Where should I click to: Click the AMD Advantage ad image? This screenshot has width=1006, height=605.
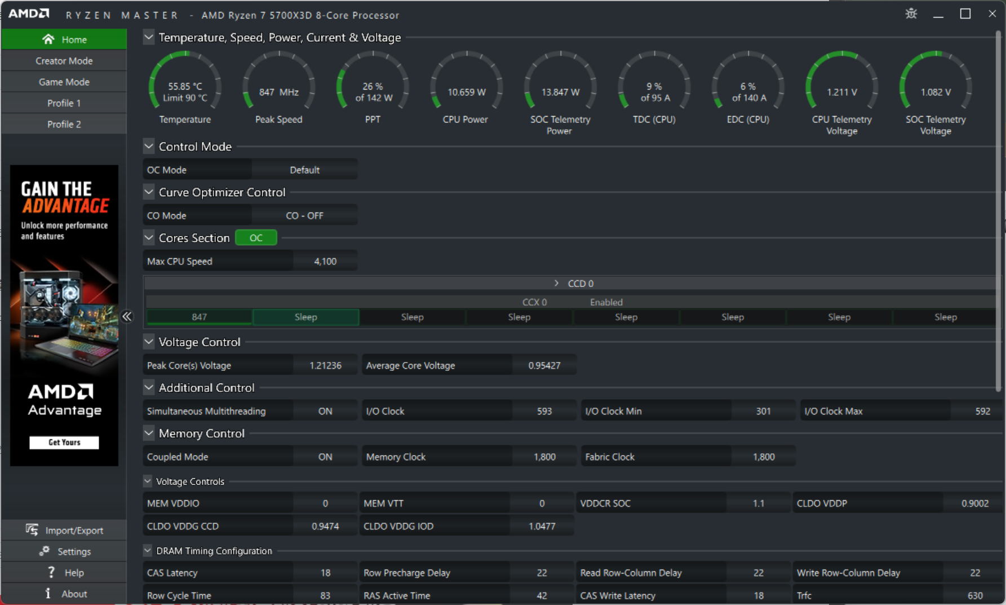coord(64,315)
